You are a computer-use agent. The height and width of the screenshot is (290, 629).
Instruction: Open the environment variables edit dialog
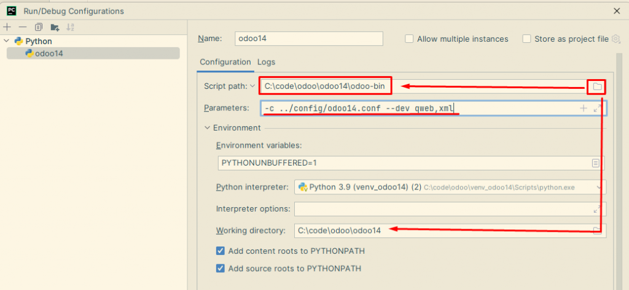pos(595,163)
